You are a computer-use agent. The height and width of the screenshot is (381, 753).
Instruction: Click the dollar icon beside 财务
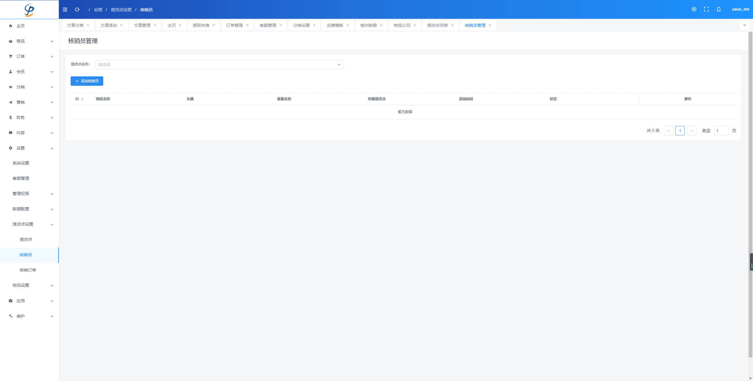coord(11,118)
